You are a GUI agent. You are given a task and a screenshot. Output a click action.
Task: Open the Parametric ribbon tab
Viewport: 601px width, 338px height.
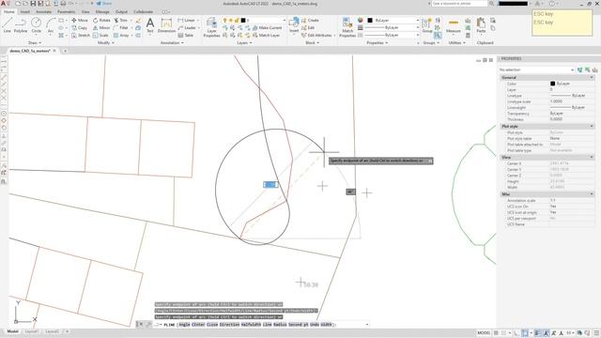click(x=66, y=12)
